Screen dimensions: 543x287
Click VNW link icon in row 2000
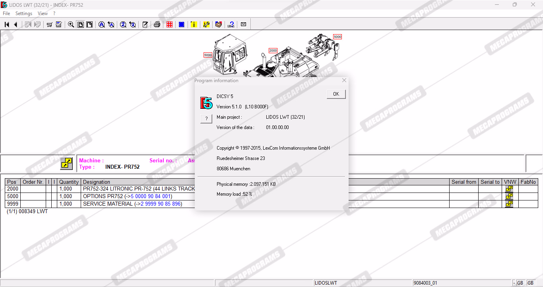click(509, 189)
